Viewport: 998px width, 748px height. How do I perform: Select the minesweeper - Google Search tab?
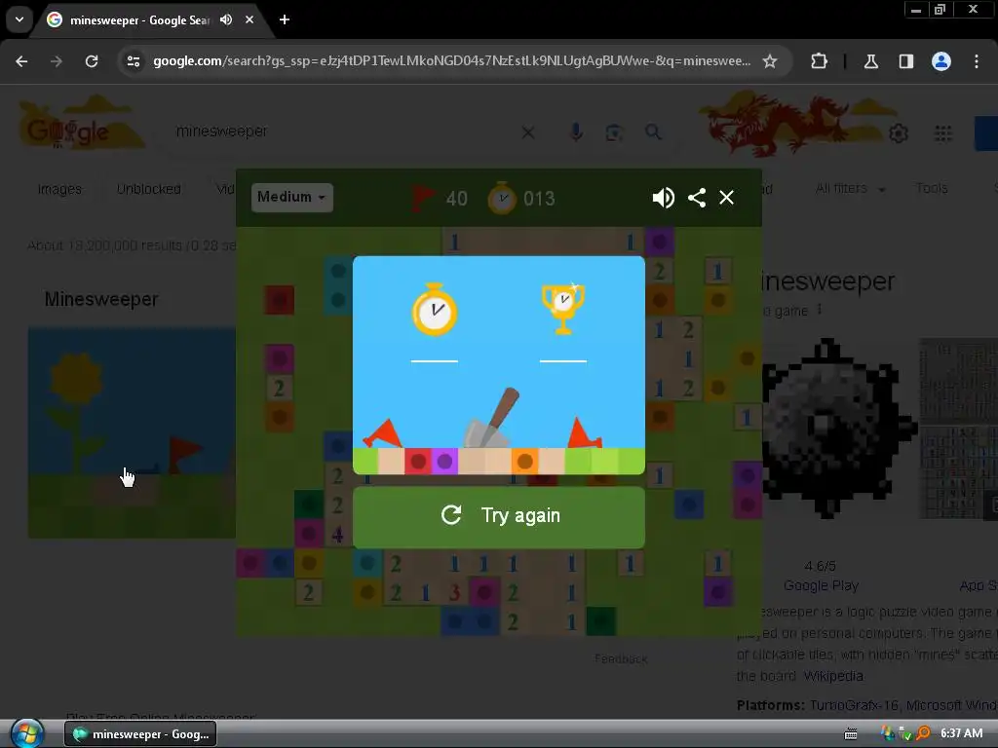pos(138,19)
